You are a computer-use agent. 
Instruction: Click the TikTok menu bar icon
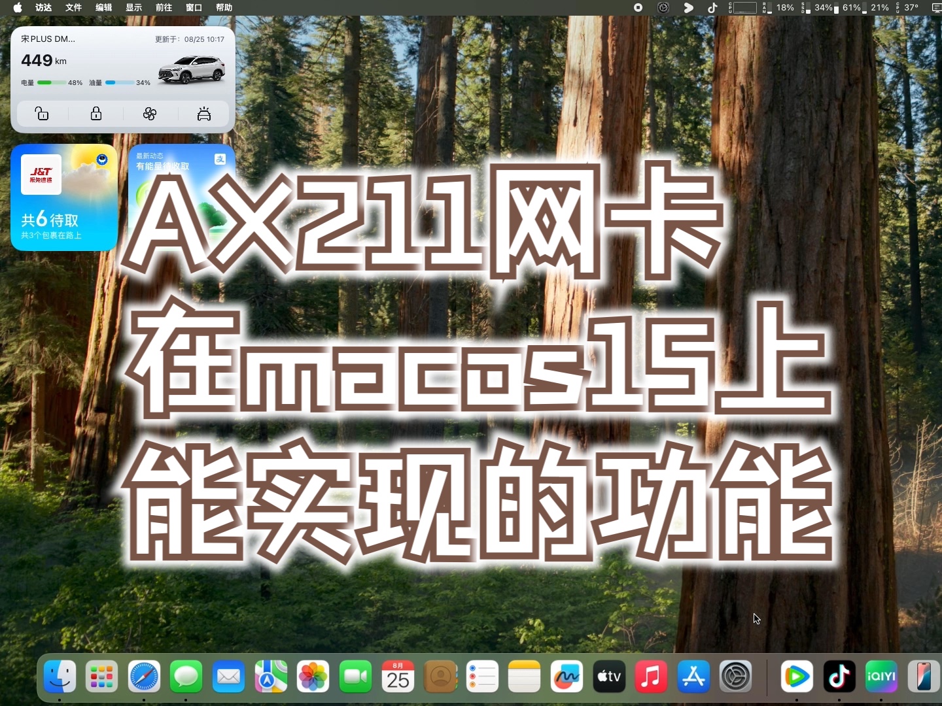(x=712, y=8)
